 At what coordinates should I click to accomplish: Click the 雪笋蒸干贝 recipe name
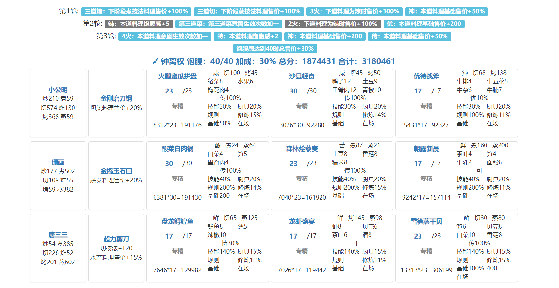pyautogui.click(x=426, y=221)
